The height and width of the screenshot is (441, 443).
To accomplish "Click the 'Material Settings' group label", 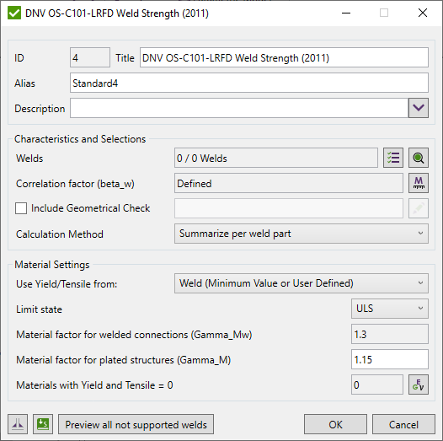I will point(52,265).
